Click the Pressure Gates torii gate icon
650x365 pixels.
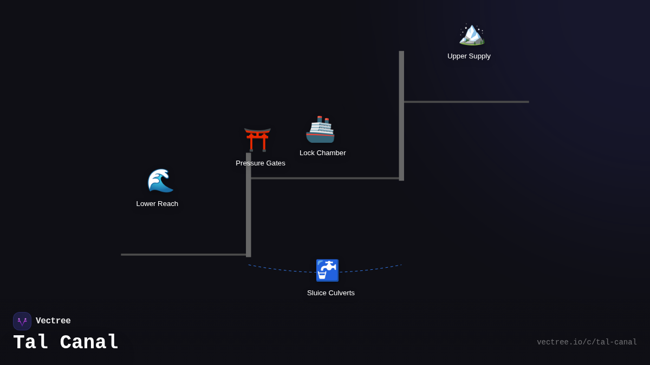coord(257,140)
